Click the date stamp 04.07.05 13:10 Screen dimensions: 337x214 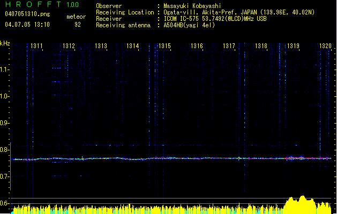pyautogui.click(x=27, y=24)
